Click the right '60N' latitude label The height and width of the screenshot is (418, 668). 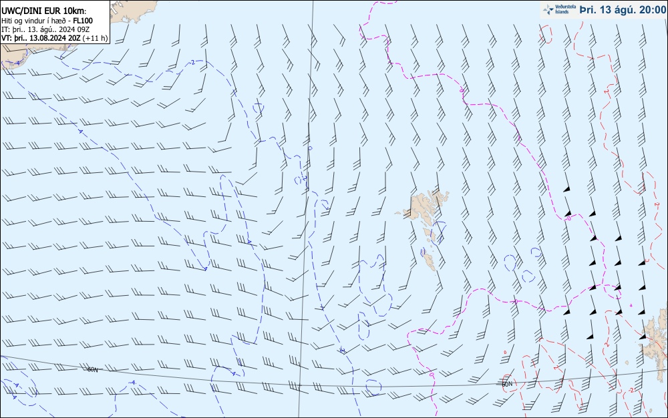(x=507, y=384)
